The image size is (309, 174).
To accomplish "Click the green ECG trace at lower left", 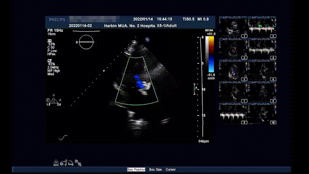I will pos(63,137).
